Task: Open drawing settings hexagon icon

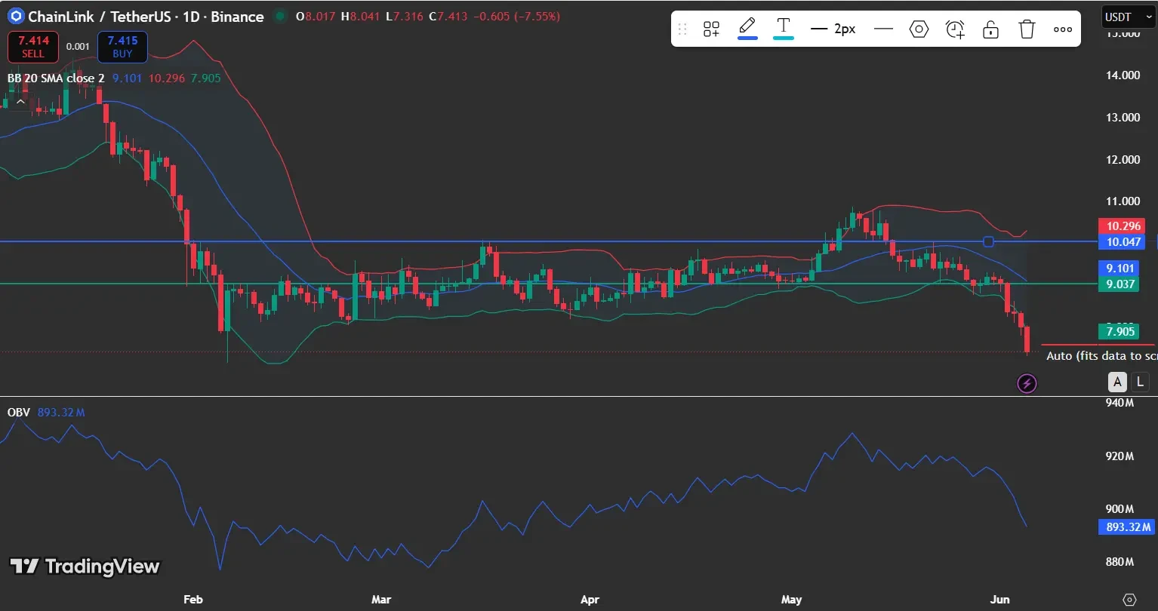Action: tap(919, 29)
